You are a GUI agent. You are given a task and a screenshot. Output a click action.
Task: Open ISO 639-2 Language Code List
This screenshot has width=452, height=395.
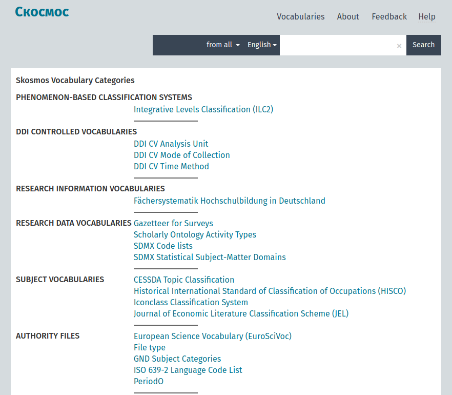188,370
